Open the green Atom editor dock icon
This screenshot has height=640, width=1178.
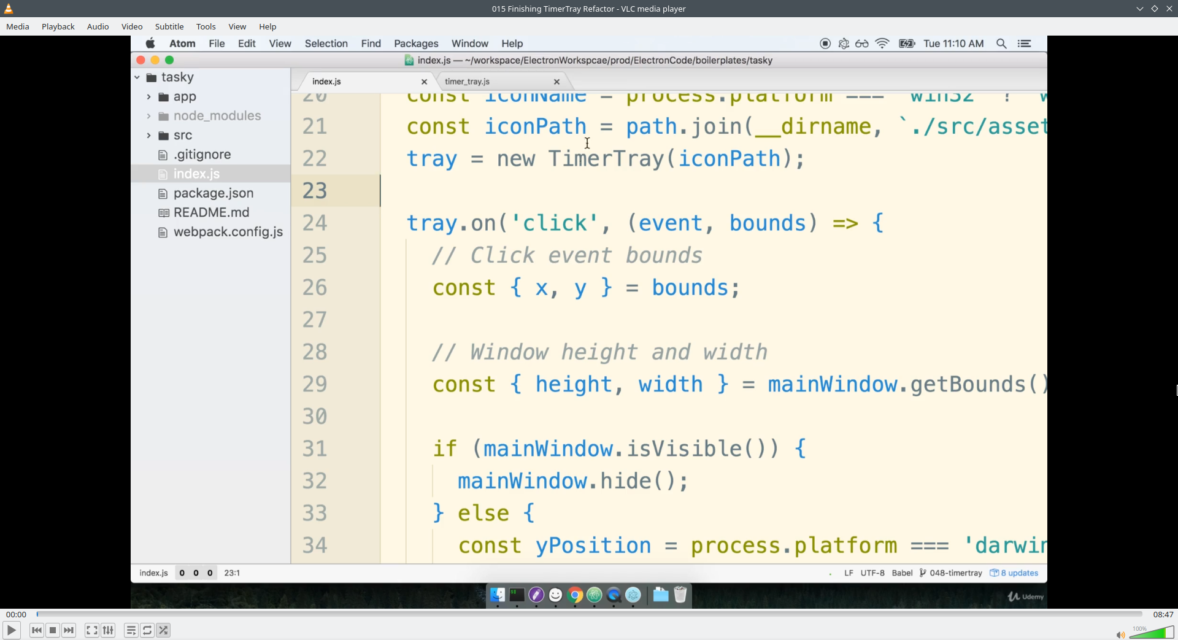[x=595, y=595]
